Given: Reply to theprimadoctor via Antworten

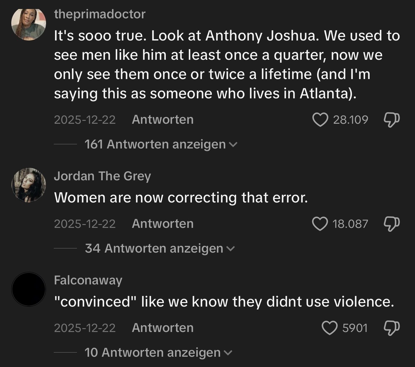Looking at the screenshot, I should coord(163,120).
